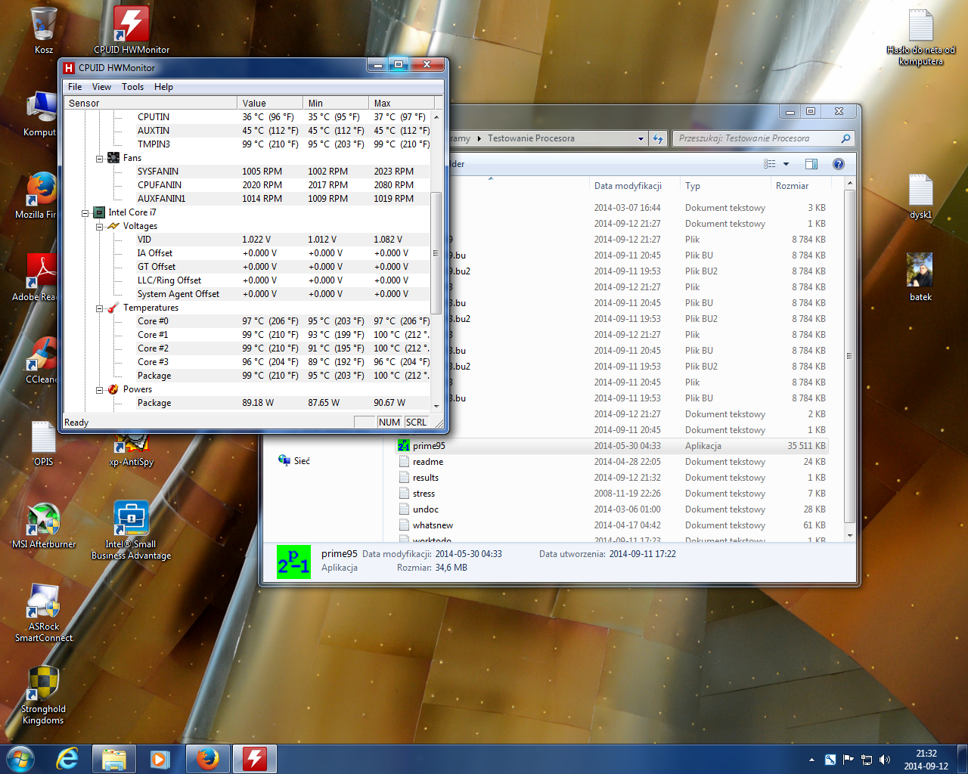The height and width of the screenshot is (774, 968).
Task: Switch to Firefox on the taskbar
Action: 207,759
